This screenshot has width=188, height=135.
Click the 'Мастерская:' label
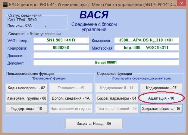102,48
